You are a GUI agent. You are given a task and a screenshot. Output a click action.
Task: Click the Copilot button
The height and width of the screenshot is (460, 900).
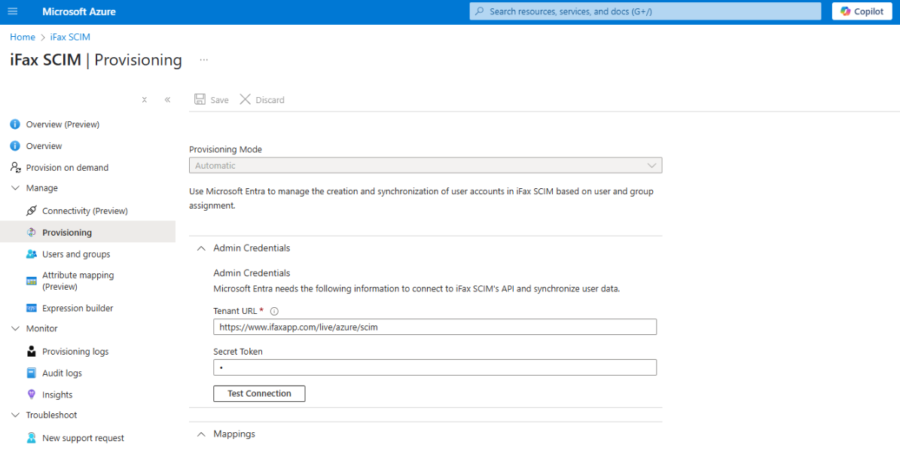pos(862,11)
